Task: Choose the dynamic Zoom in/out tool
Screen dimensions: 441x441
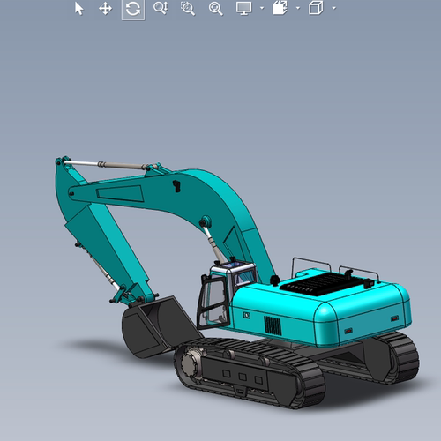Action: pyautogui.click(x=161, y=8)
